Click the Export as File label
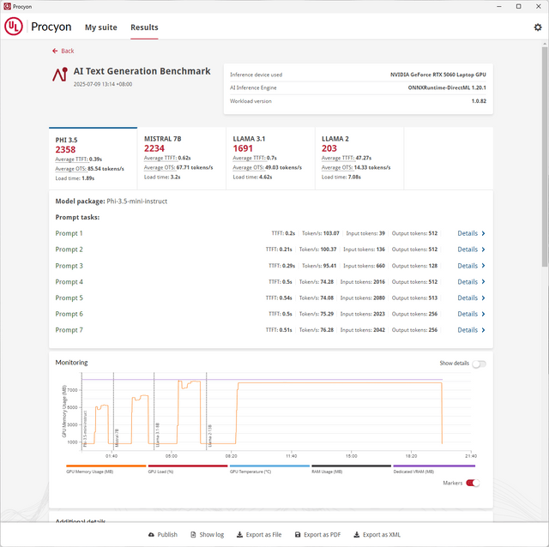Screen dimensions: 549x547 point(263,534)
